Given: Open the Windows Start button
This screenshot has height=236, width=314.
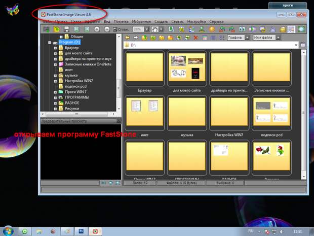Looking at the screenshot, I should (8, 231).
